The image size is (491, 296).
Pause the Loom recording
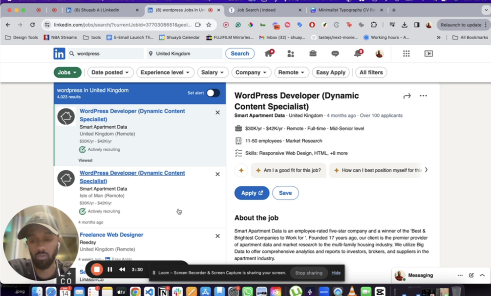pyautogui.click(x=110, y=270)
